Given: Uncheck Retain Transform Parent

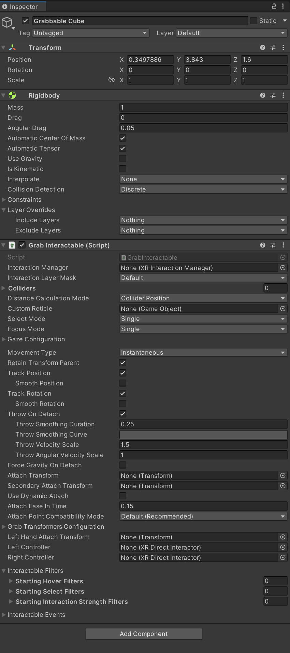Looking at the screenshot, I should pyautogui.click(x=123, y=363).
